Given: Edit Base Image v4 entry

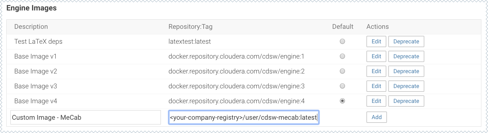Looking at the screenshot, I should tap(376, 101).
